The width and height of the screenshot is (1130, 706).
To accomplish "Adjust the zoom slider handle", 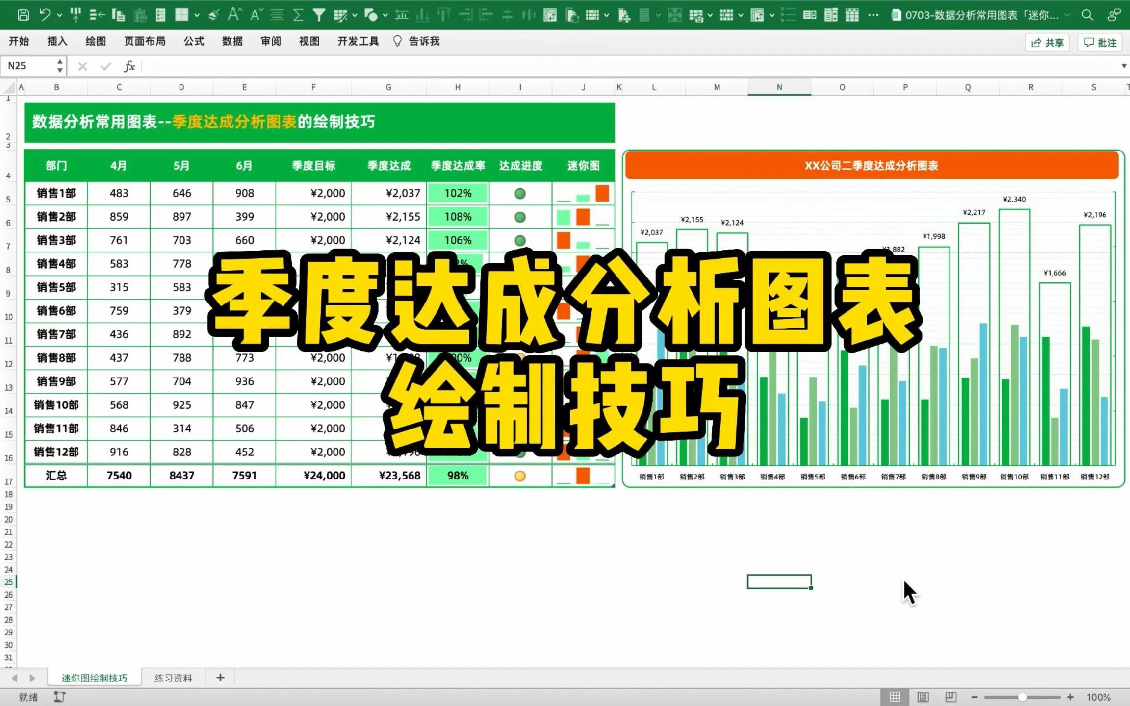I will click(1022, 697).
